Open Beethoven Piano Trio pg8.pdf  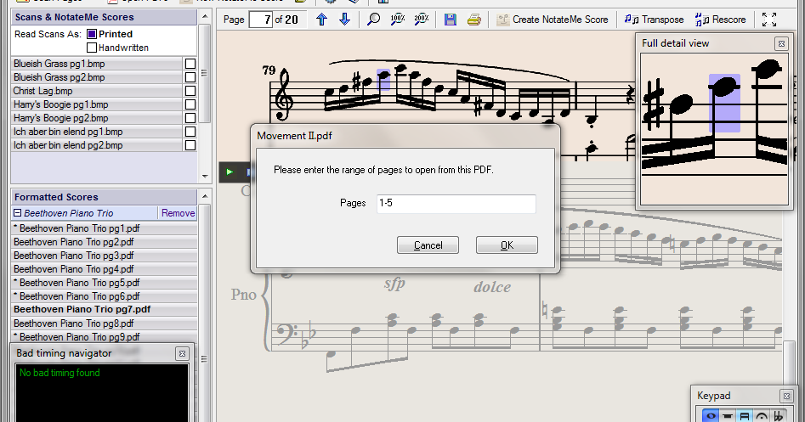[x=105, y=324]
